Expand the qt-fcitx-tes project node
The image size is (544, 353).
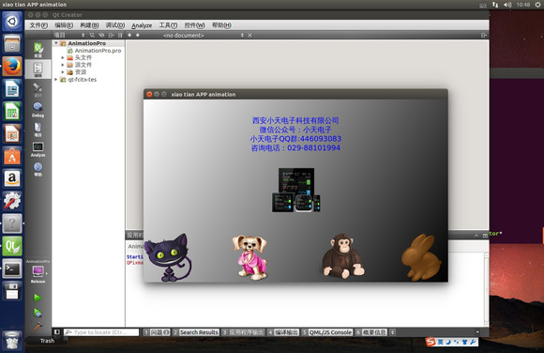point(56,80)
